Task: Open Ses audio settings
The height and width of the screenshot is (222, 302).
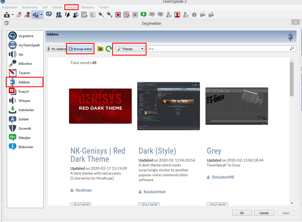Action: click(x=25, y=54)
